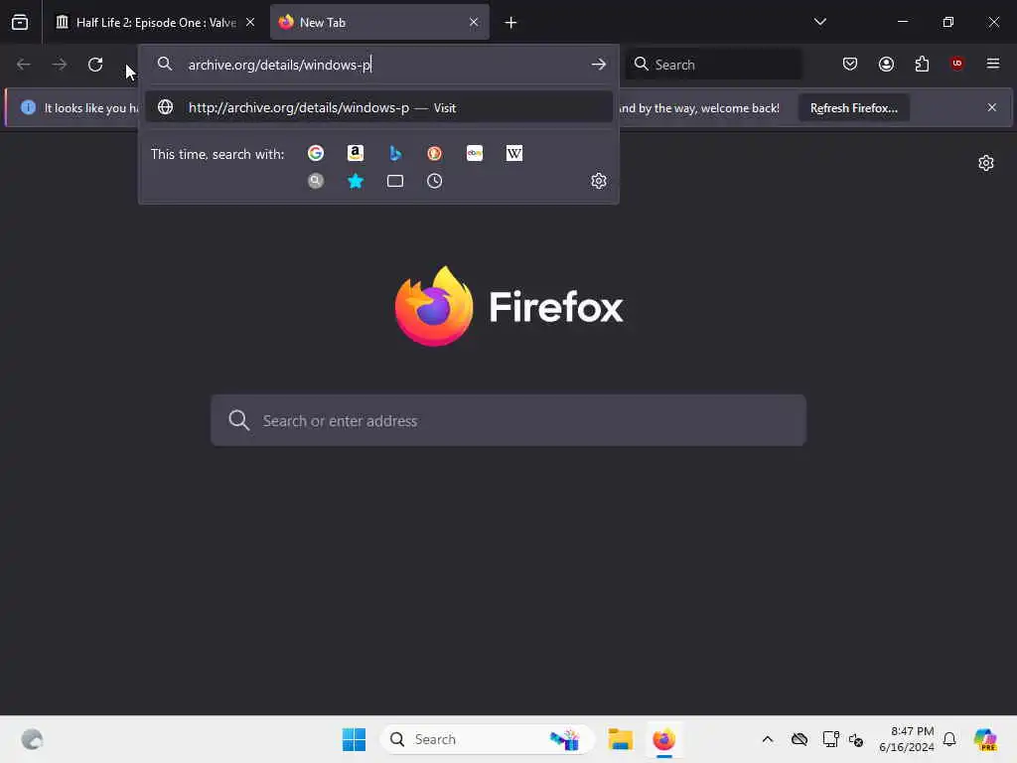The image size is (1017, 763).
Task: Open Firefox account menu
Action: point(886,64)
